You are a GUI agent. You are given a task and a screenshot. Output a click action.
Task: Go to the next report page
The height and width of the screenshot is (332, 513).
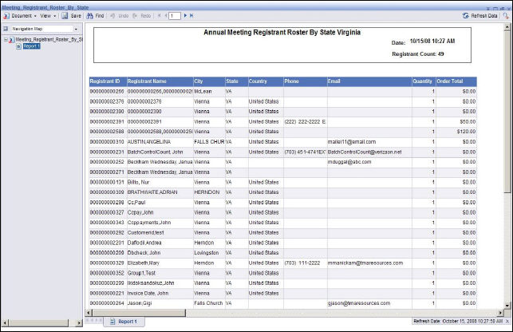pyautogui.click(x=185, y=15)
